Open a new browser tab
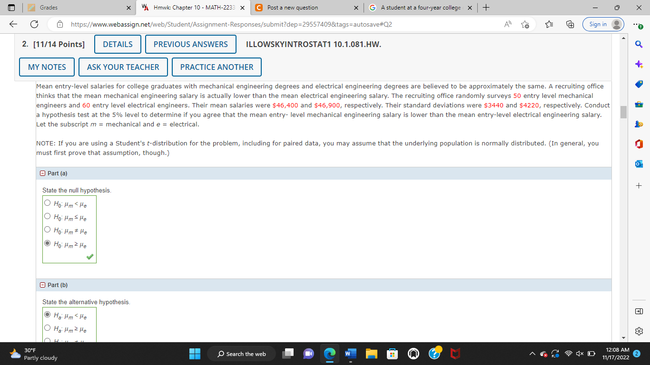This screenshot has width=650, height=365. 485,8
